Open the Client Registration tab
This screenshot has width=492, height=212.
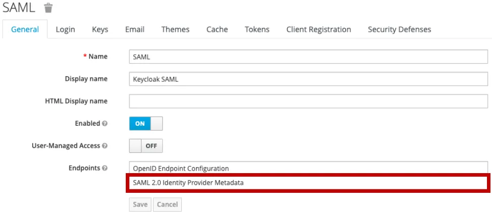coord(318,30)
